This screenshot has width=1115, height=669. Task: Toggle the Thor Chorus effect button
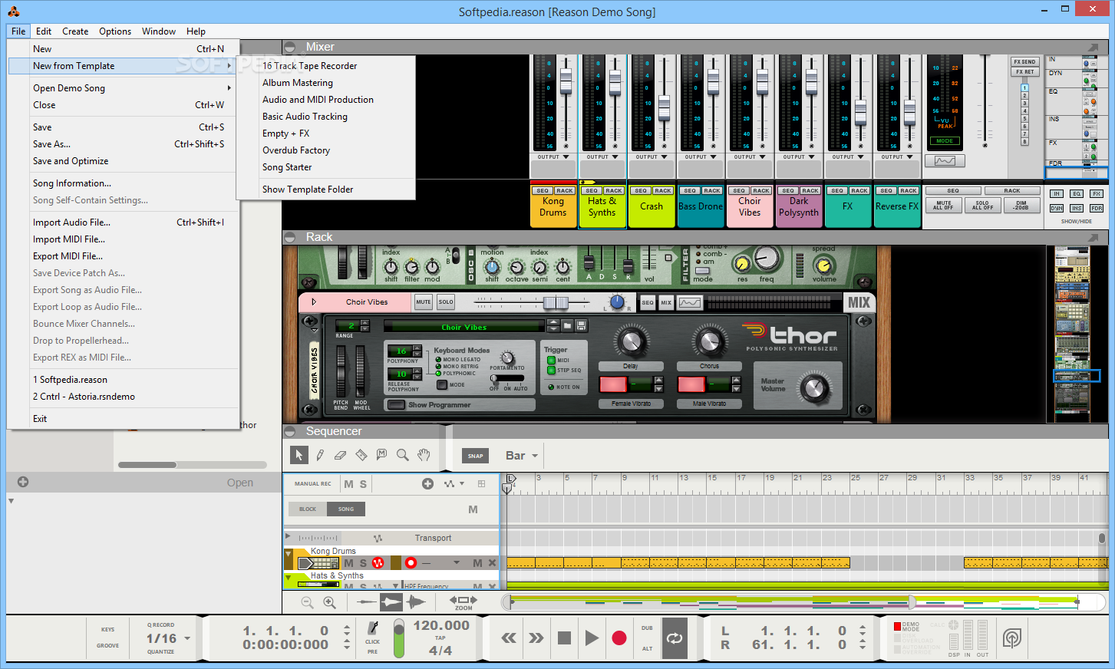coord(692,384)
